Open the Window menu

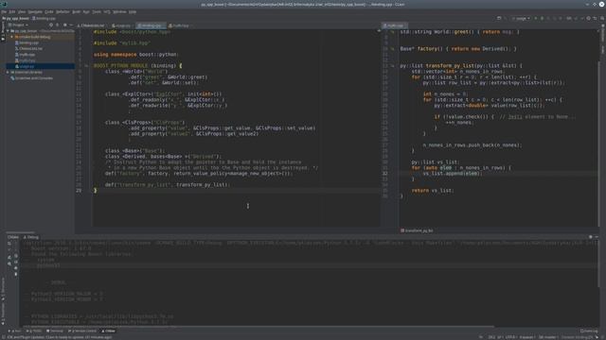point(120,12)
